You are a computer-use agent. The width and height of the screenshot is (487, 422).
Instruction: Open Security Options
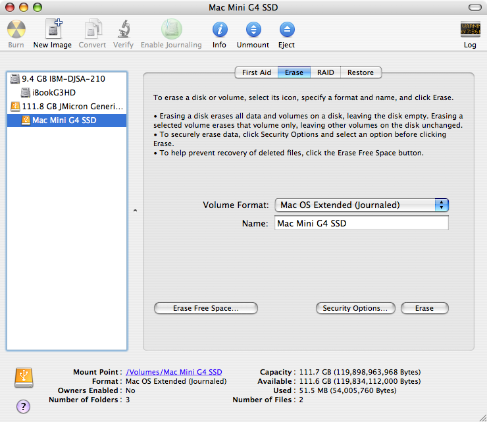355,308
